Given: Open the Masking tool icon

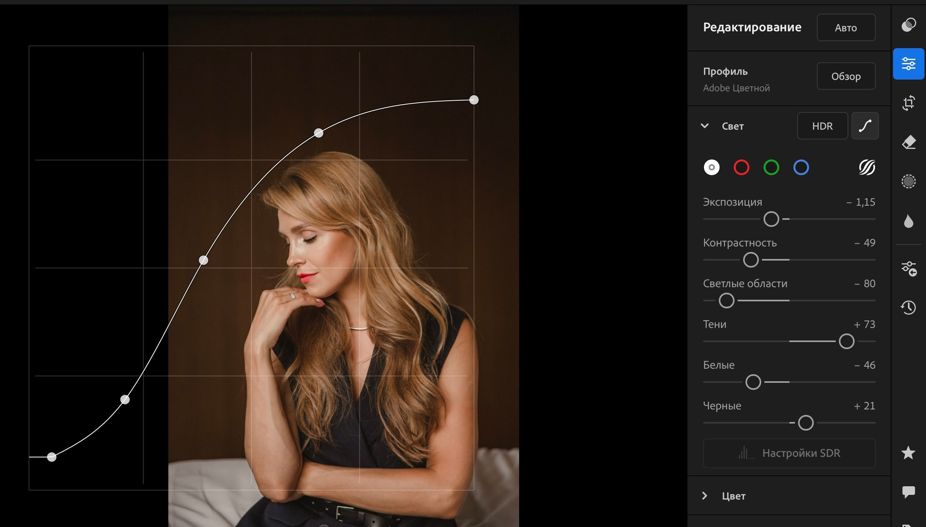Looking at the screenshot, I should pyautogui.click(x=908, y=181).
